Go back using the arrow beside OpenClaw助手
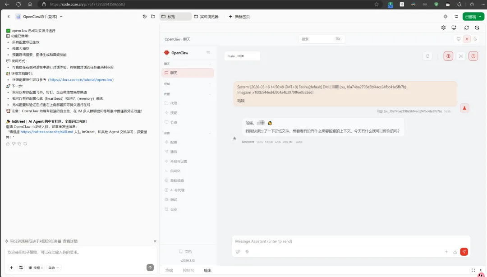Viewport: 487px width, 277px height. 9,17
